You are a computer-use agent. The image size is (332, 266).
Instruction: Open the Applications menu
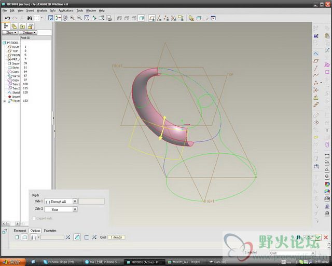click(66, 10)
